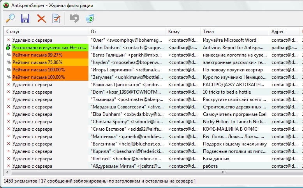303x188 pixels.
Task: Select sender "Elba Dunham" <oxbvdarbbvy@b...
Action: click(127, 114)
